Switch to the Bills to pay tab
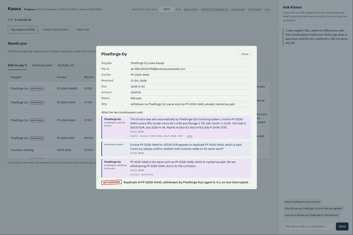This screenshot has height=235, width=353. [17, 65]
